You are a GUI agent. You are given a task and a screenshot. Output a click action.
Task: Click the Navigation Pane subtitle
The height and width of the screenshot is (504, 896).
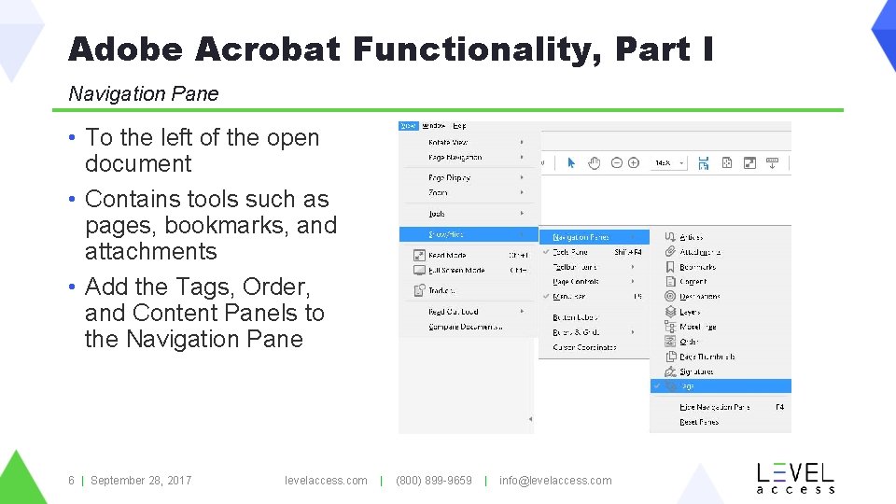pos(144,93)
